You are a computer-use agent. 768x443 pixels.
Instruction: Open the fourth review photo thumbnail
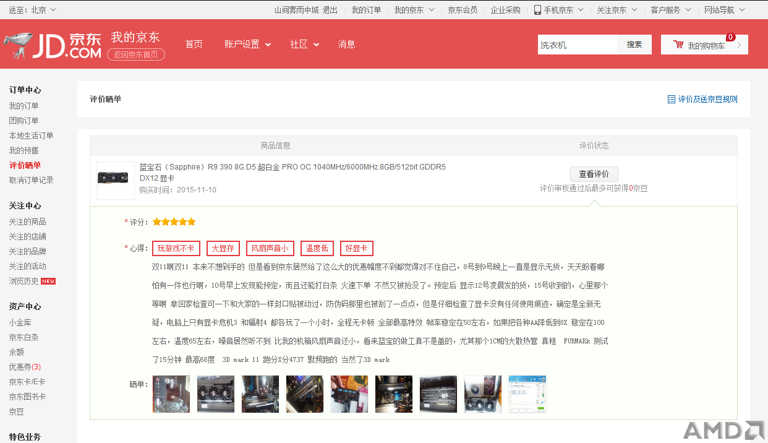pyautogui.click(x=305, y=394)
